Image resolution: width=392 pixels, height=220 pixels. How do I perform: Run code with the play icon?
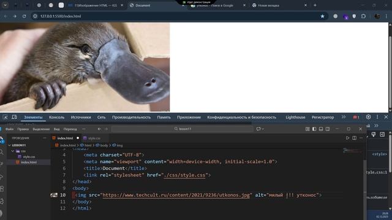point(347,138)
